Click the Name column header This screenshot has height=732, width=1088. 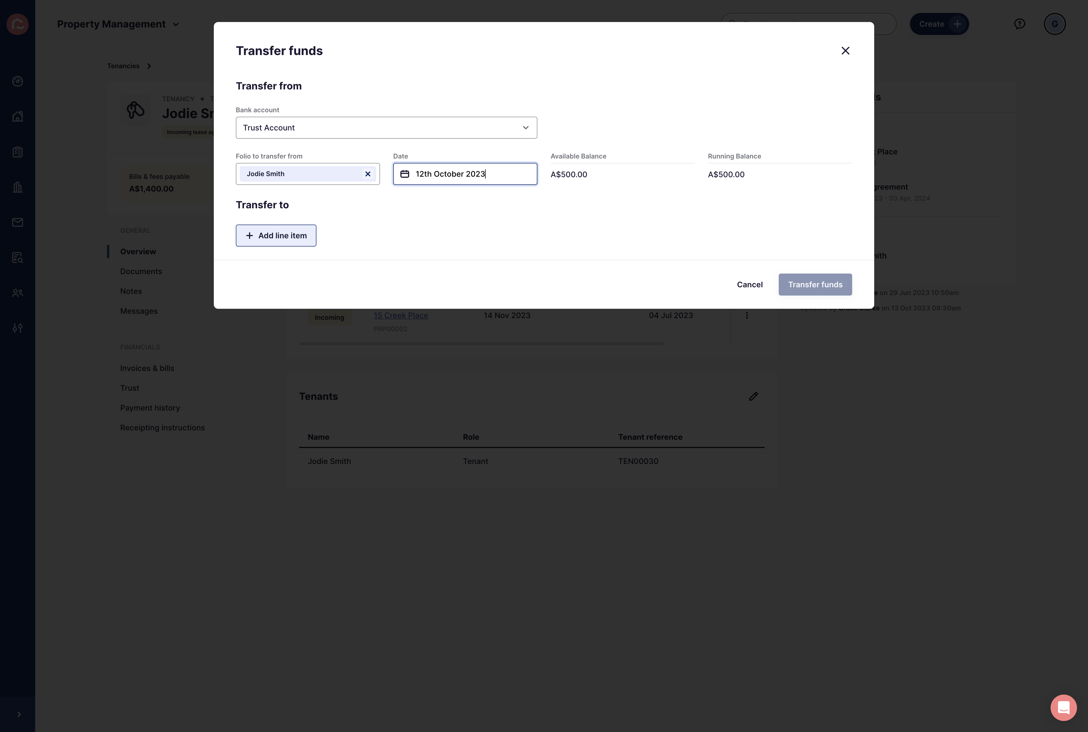pos(318,437)
